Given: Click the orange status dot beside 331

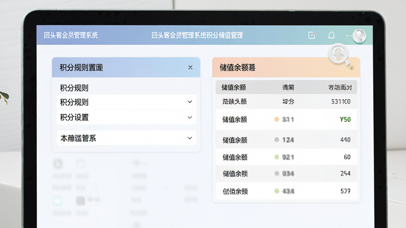Looking at the screenshot, I should (276, 119).
